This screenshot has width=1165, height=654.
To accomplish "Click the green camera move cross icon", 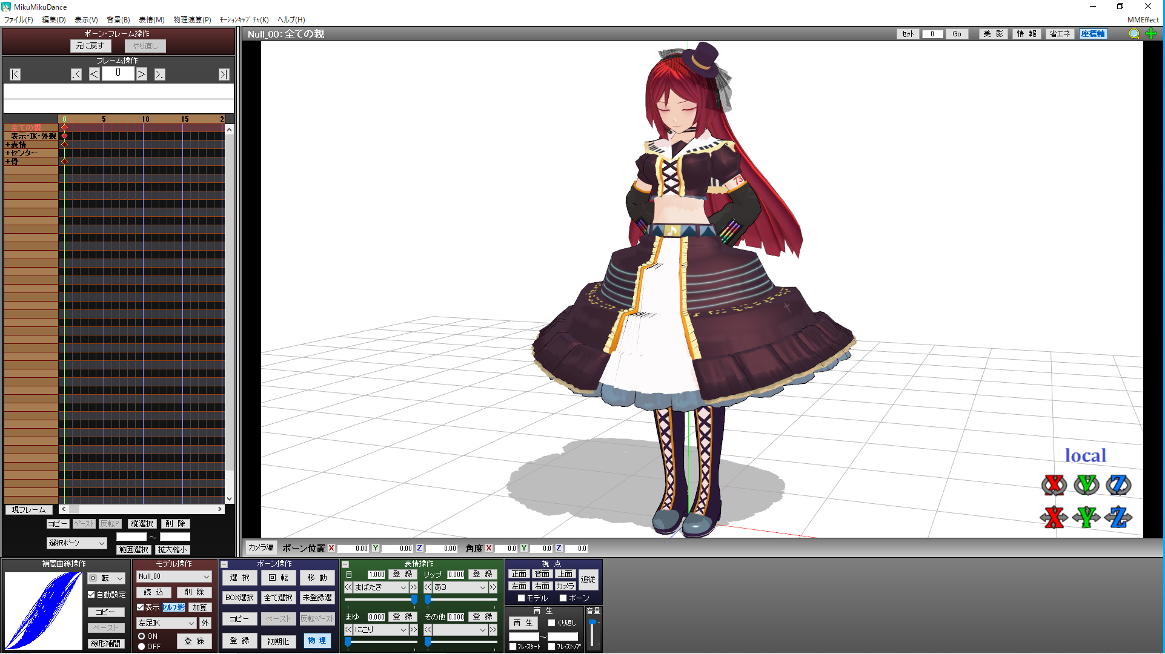I will click(x=1151, y=34).
